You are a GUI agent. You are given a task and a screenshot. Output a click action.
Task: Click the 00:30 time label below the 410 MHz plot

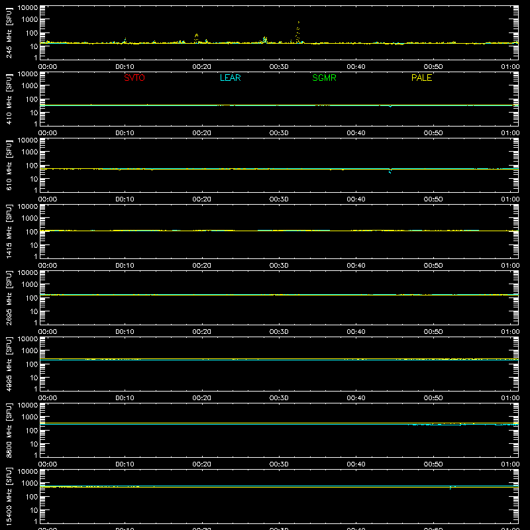click(x=279, y=133)
